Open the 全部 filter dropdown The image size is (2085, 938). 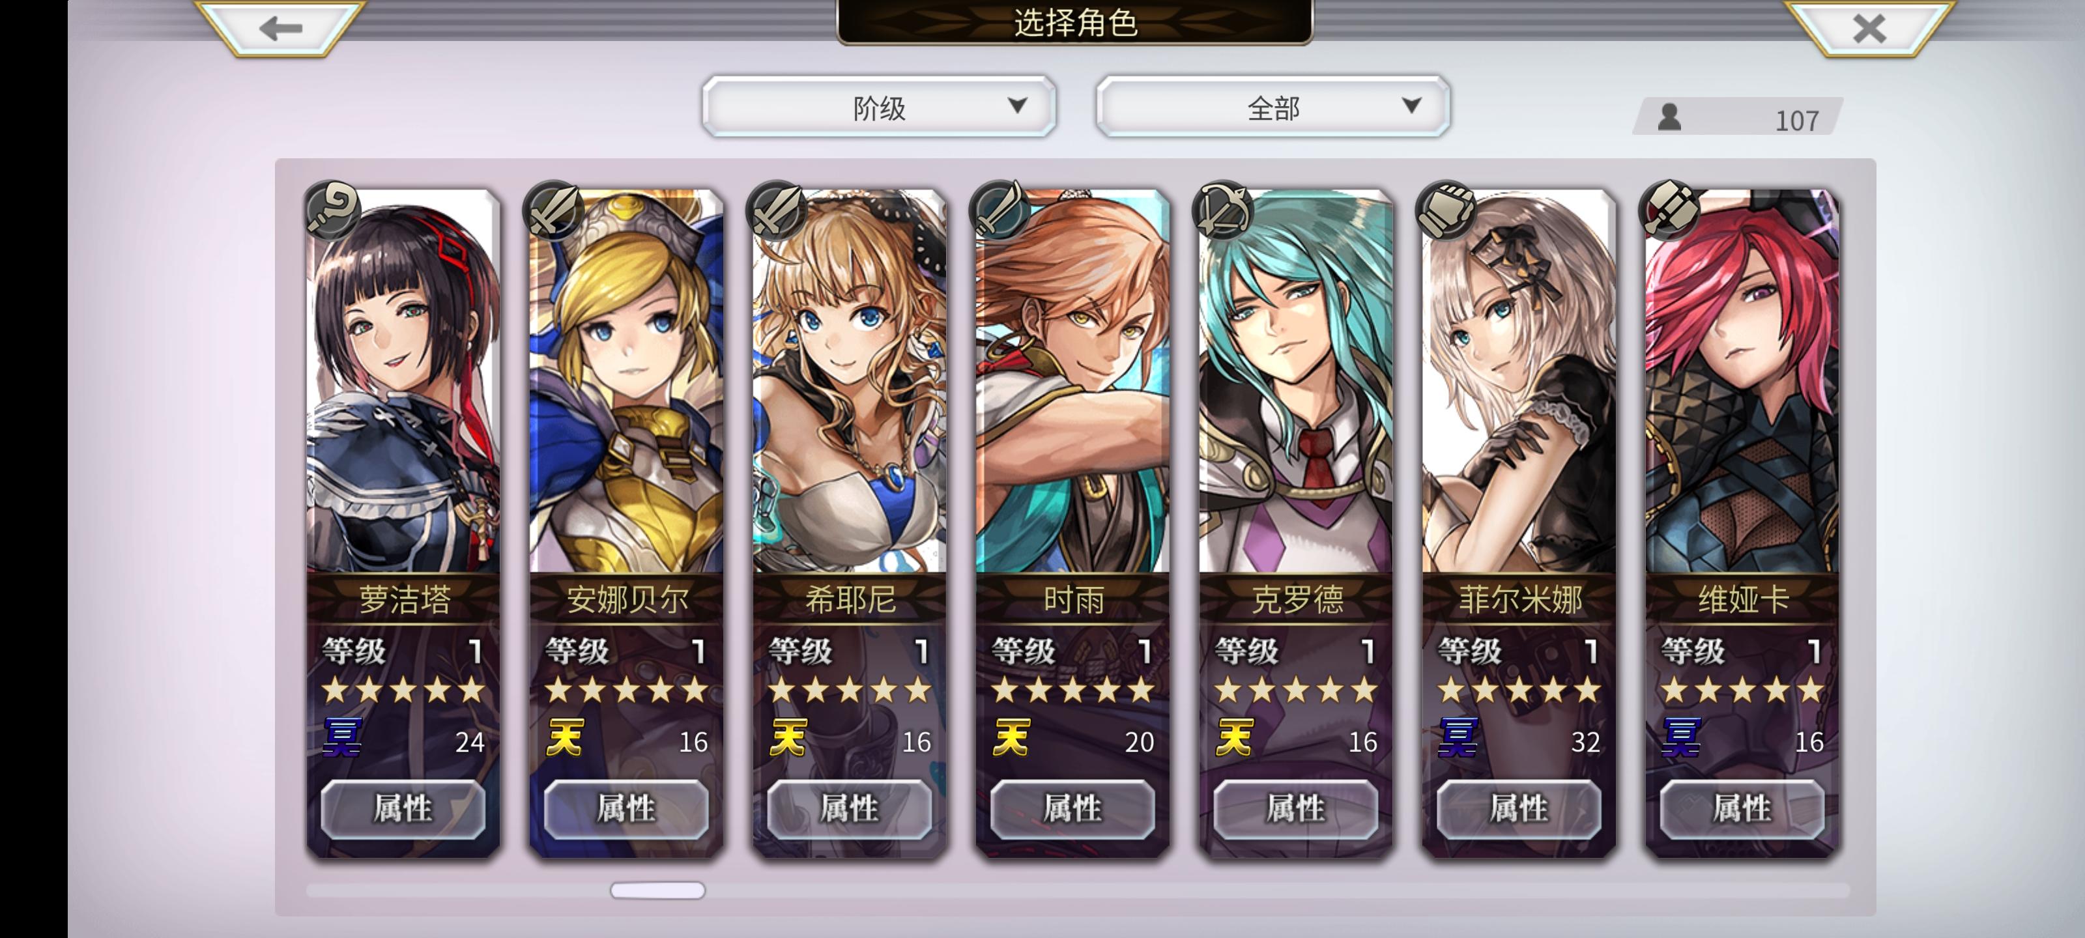pyautogui.click(x=1273, y=107)
